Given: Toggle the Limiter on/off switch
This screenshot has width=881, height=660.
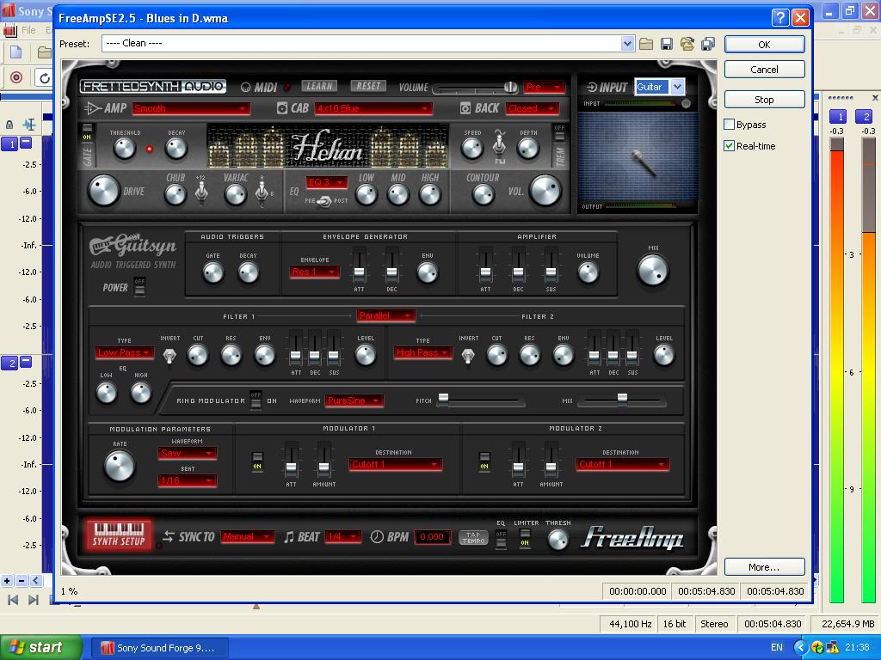Looking at the screenshot, I should [x=525, y=539].
